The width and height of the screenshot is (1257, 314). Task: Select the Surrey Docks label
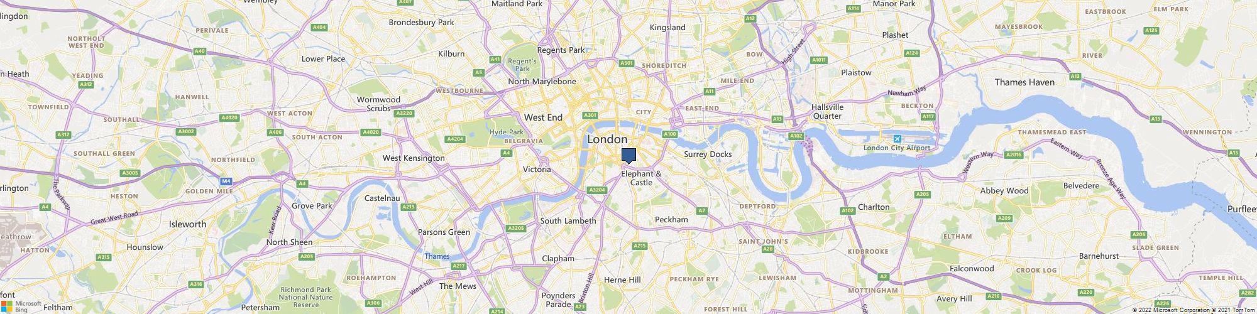click(x=708, y=154)
